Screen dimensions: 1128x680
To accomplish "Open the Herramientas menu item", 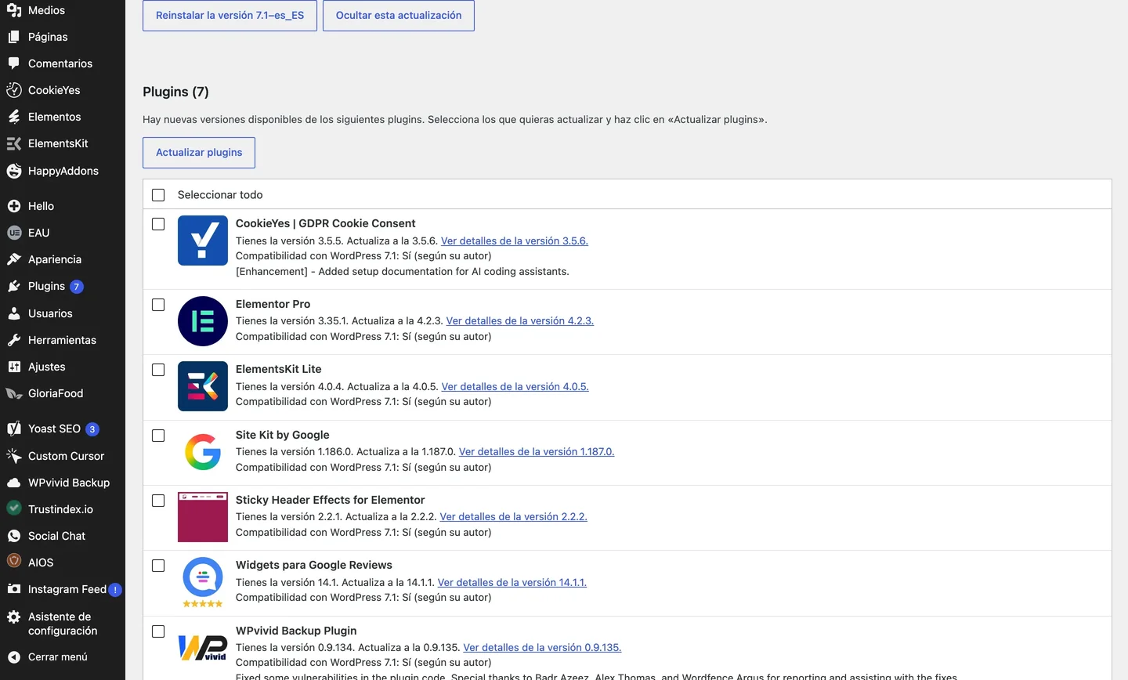I will [63, 340].
